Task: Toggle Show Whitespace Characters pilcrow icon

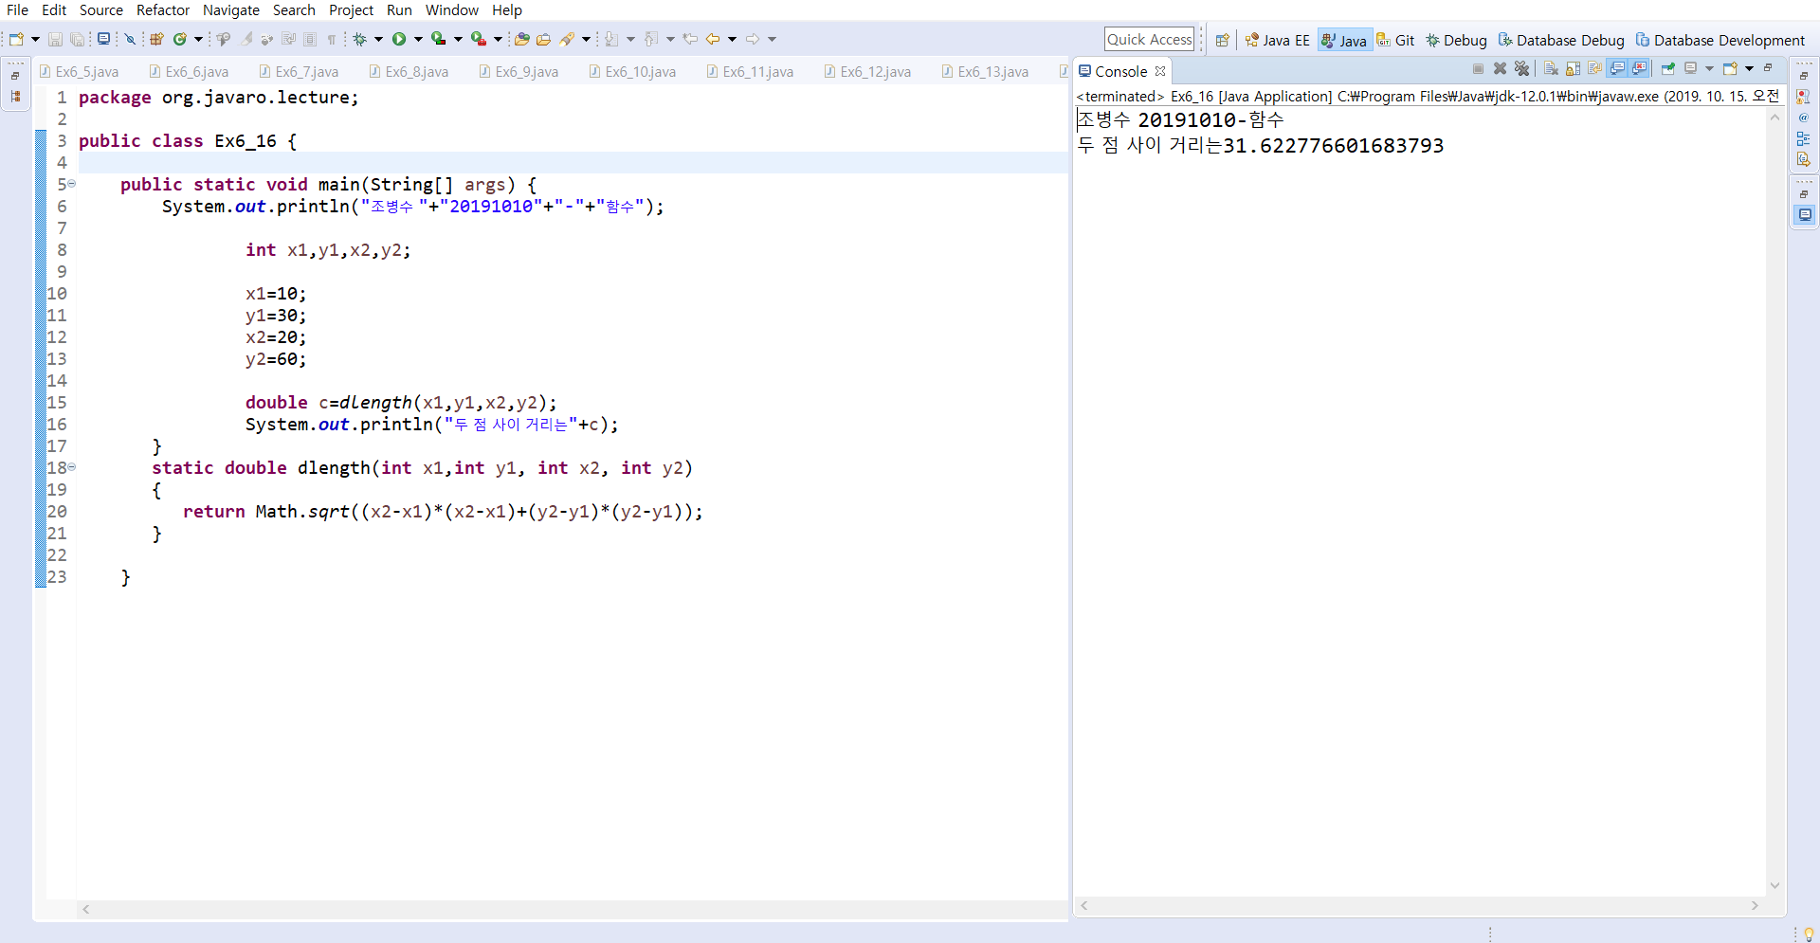Action: tap(332, 39)
